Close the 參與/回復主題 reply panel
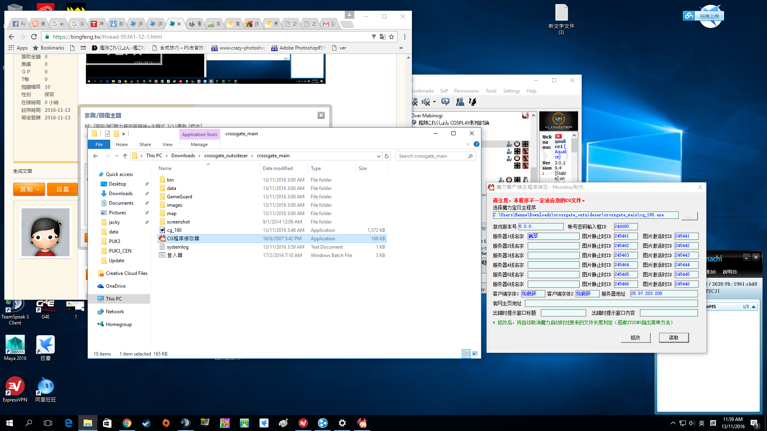This screenshot has height=431, width=767. pyautogui.click(x=321, y=115)
